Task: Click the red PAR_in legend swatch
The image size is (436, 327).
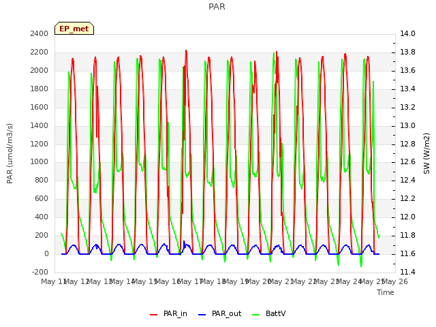Action: (x=153, y=315)
